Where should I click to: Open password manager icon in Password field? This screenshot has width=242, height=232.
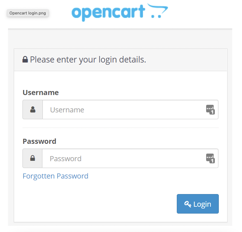click(x=210, y=158)
